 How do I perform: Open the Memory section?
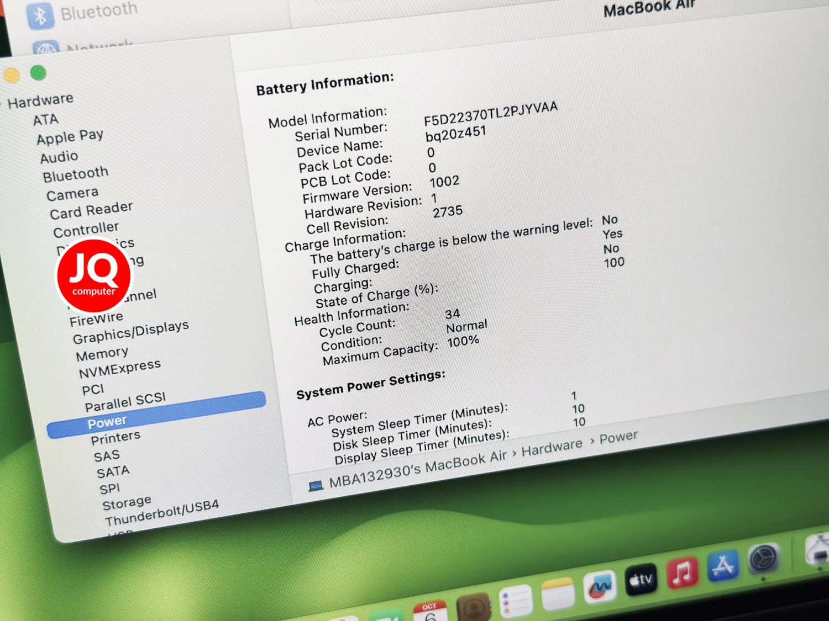(x=102, y=354)
